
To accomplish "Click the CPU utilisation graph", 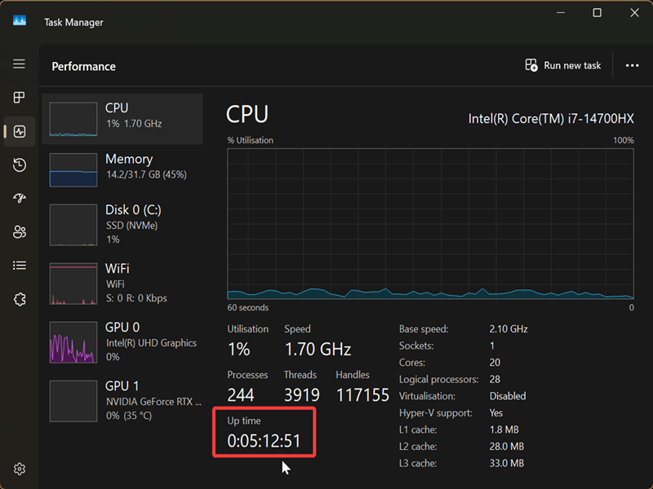I will tap(430, 224).
